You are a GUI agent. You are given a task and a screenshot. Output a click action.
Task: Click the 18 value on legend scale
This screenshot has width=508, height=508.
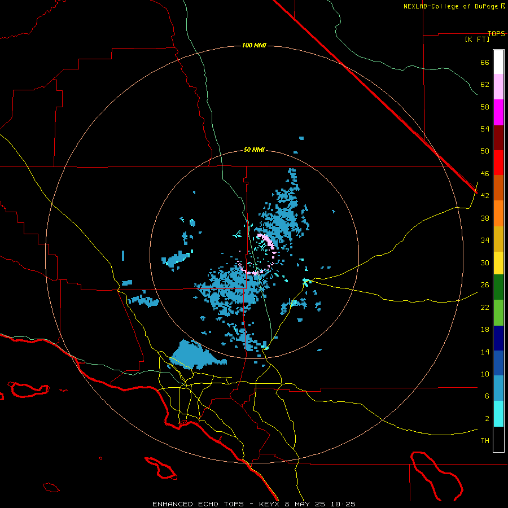pos(485,330)
